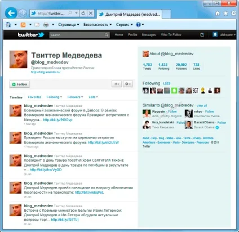Image resolution: width=239 pixels, height=232 pixels.
Task: Click the 1,783 Tweets count
Action: coord(147,66)
